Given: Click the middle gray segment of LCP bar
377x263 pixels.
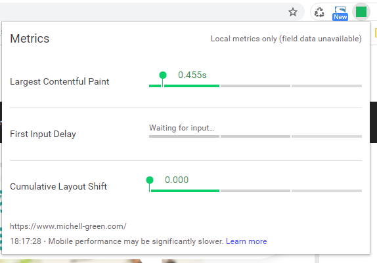Looking at the screenshot, I should [255, 86].
